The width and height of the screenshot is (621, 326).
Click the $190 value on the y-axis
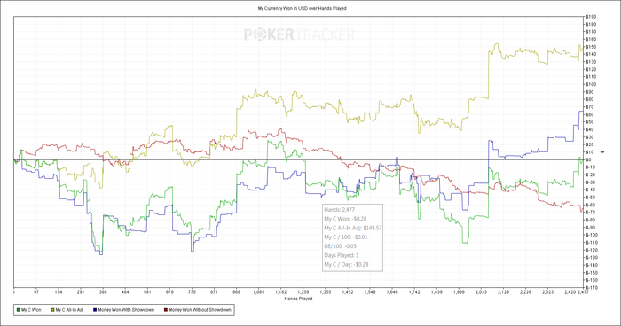[591, 17]
